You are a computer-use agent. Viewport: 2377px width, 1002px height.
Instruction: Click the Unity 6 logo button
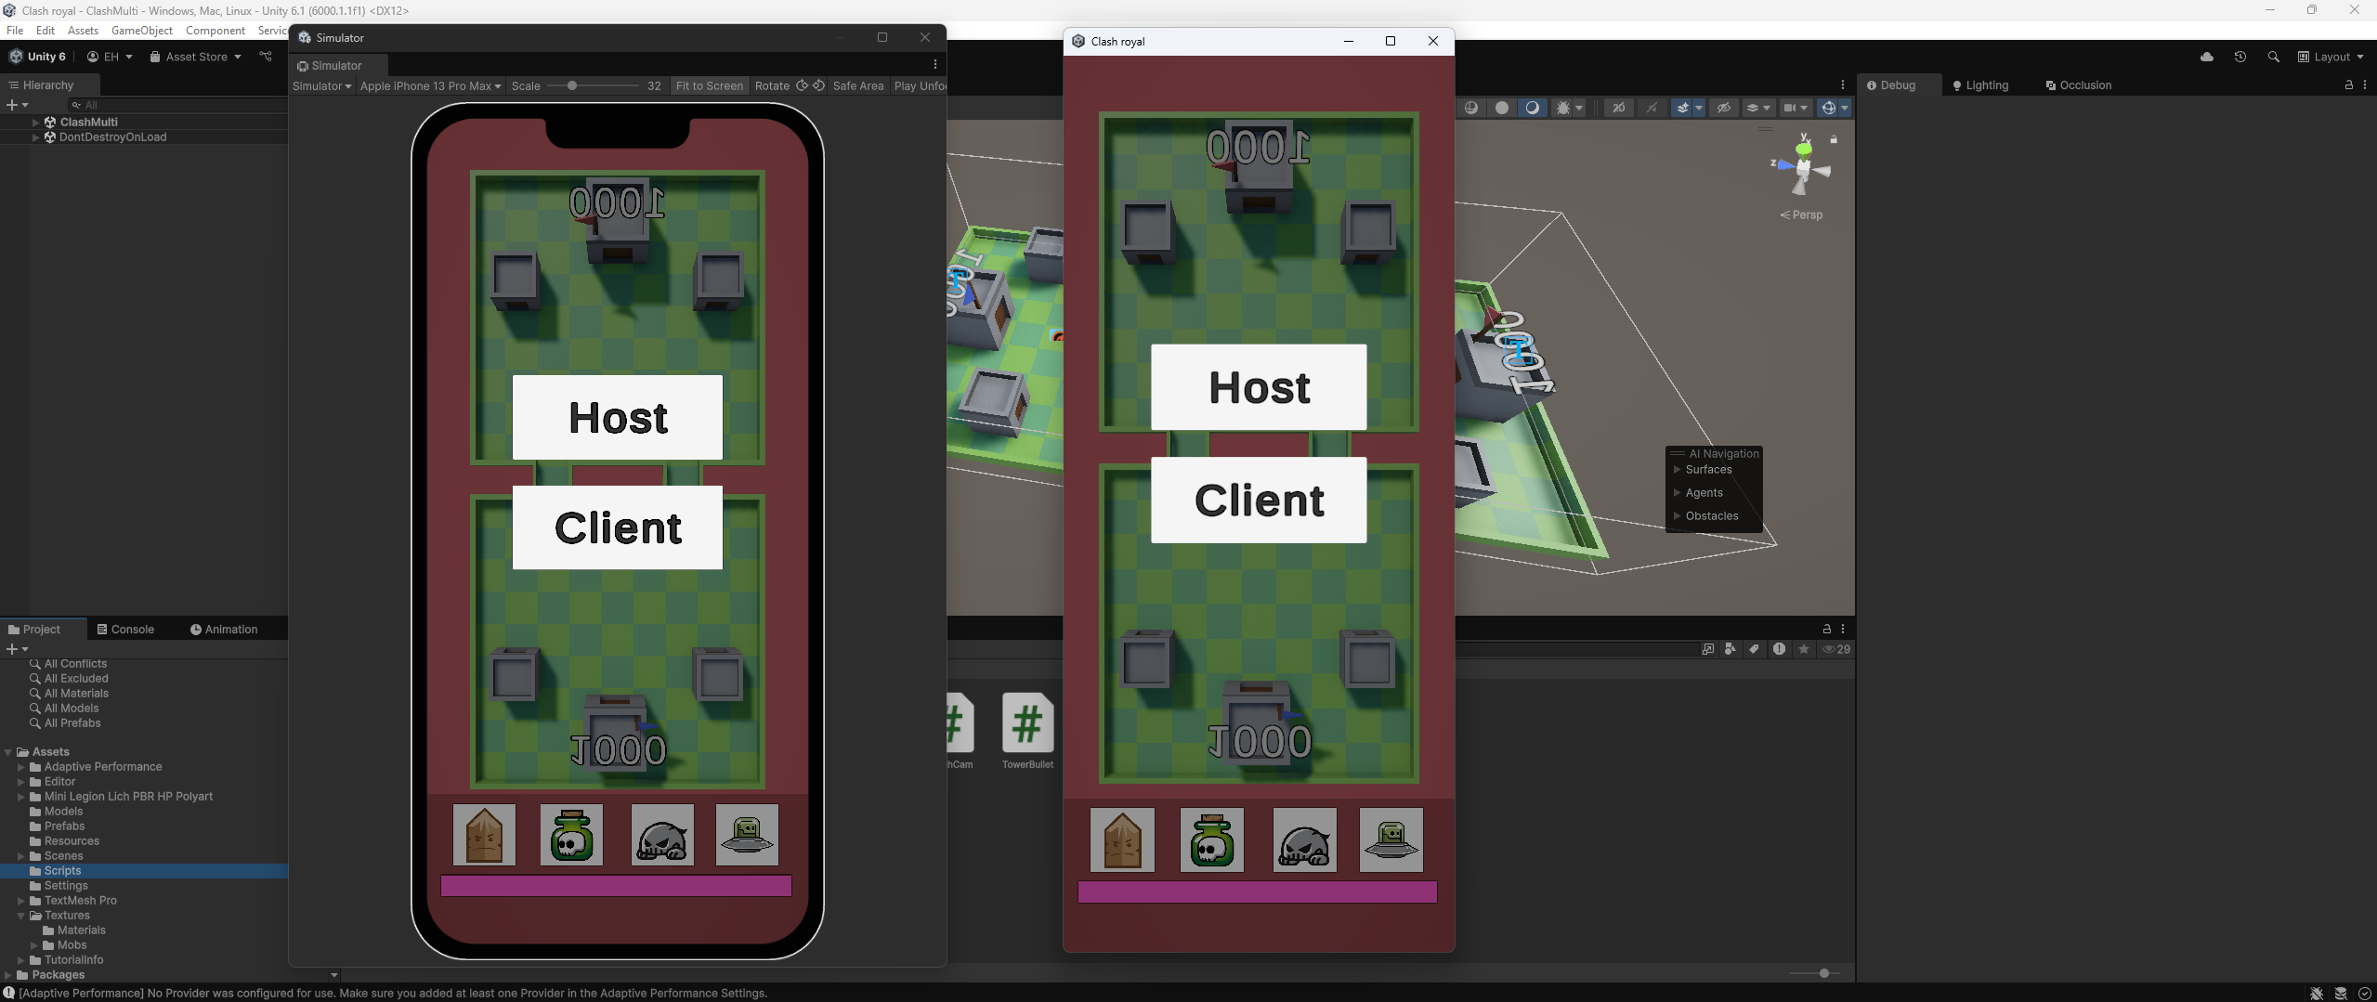click(x=37, y=57)
